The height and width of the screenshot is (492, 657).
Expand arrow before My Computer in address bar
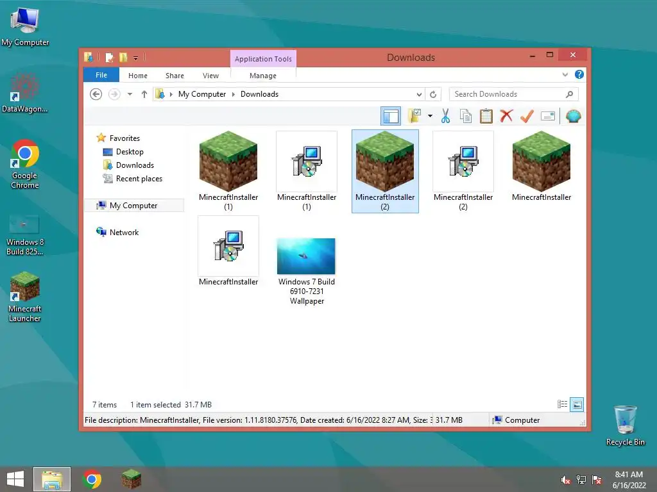[171, 95]
